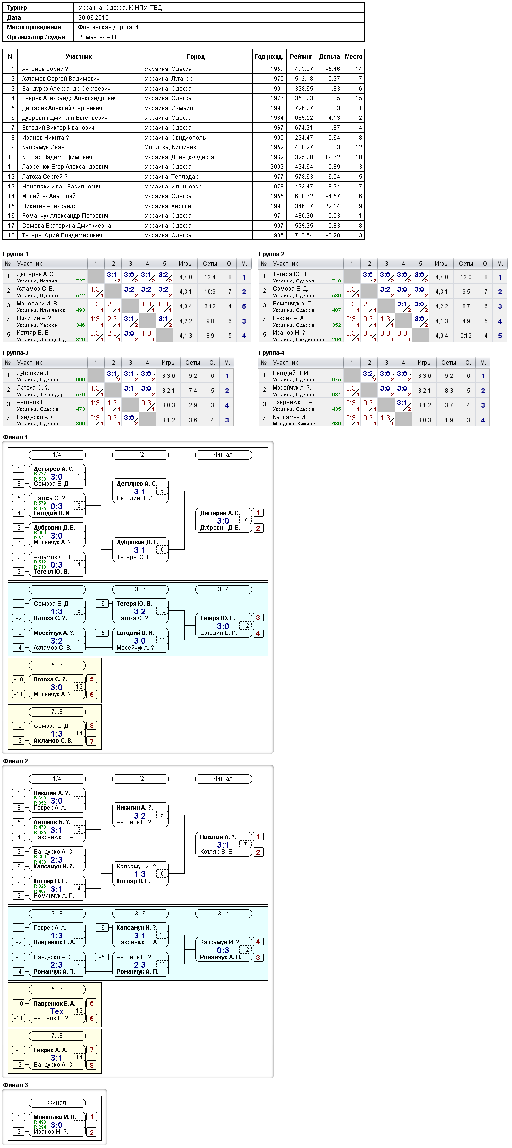512x1148 pixels.
Task: Click player name Дегтярев Алексей Сергеевич
Action: tap(62, 108)
